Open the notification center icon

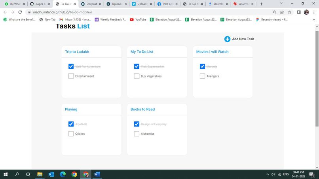pos(311,174)
